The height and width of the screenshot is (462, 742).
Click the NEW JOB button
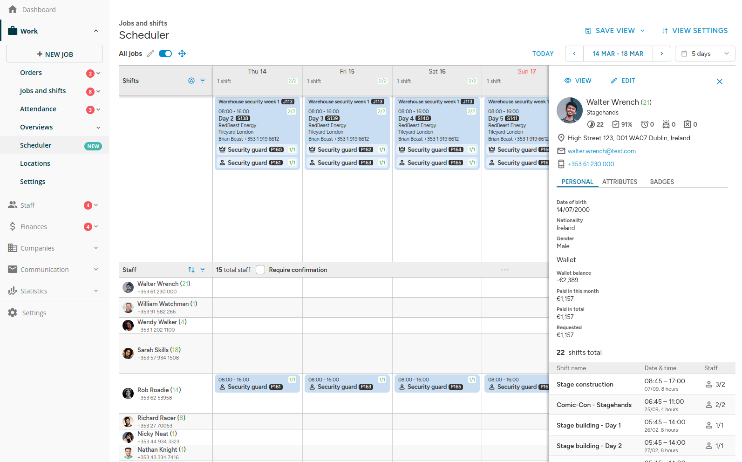54,54
